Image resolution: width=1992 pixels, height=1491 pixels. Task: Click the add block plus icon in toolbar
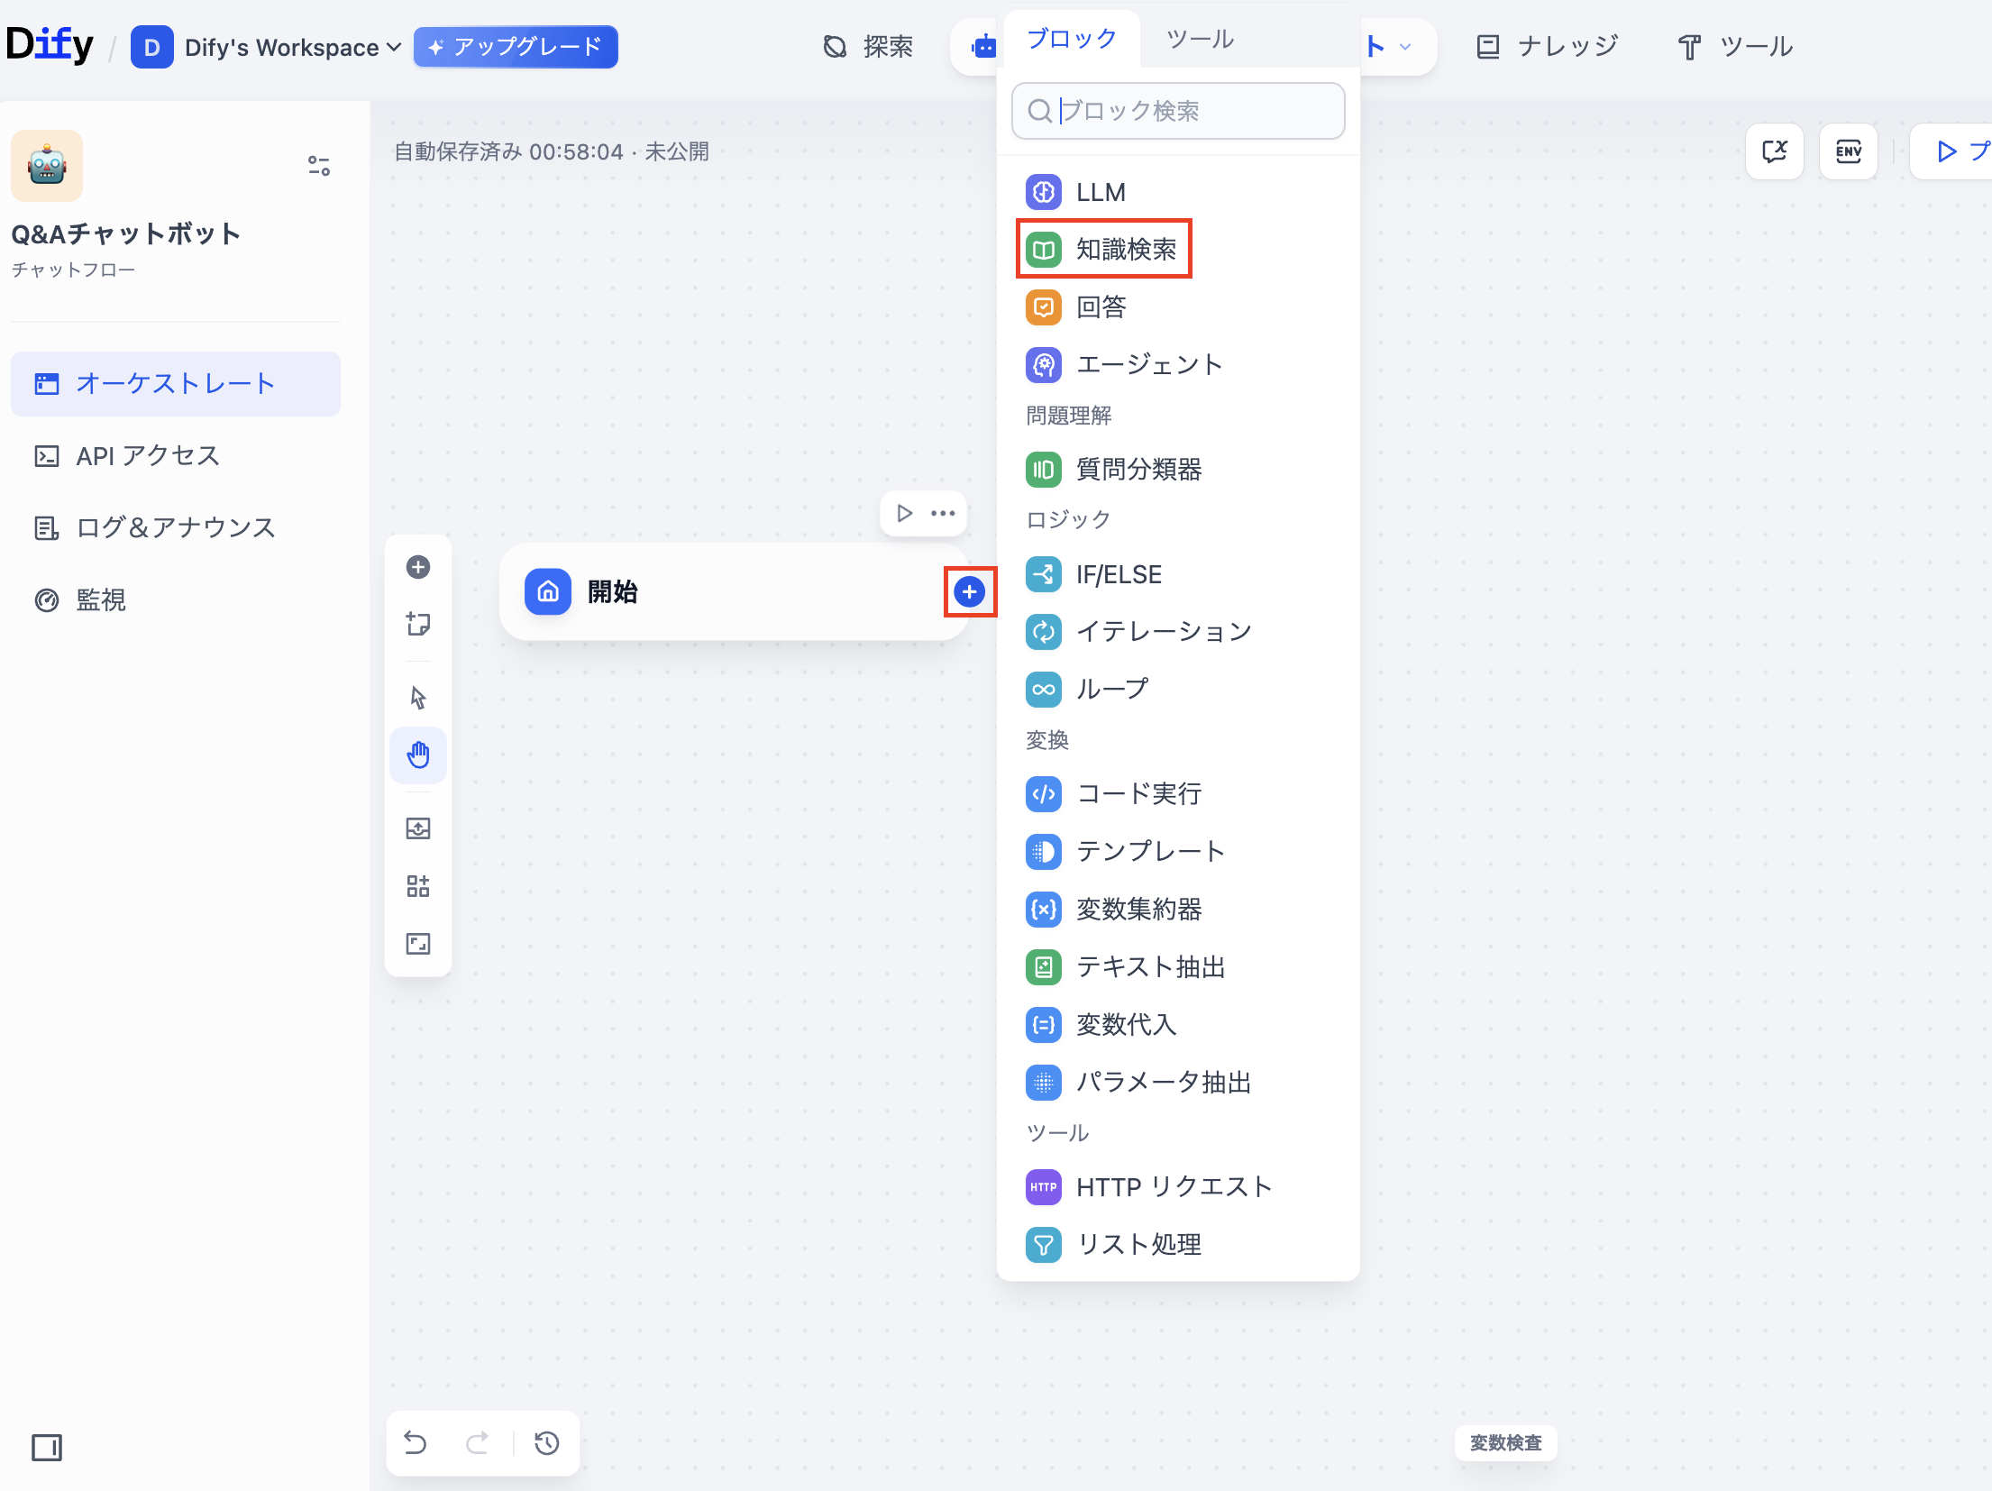(418, 567)
